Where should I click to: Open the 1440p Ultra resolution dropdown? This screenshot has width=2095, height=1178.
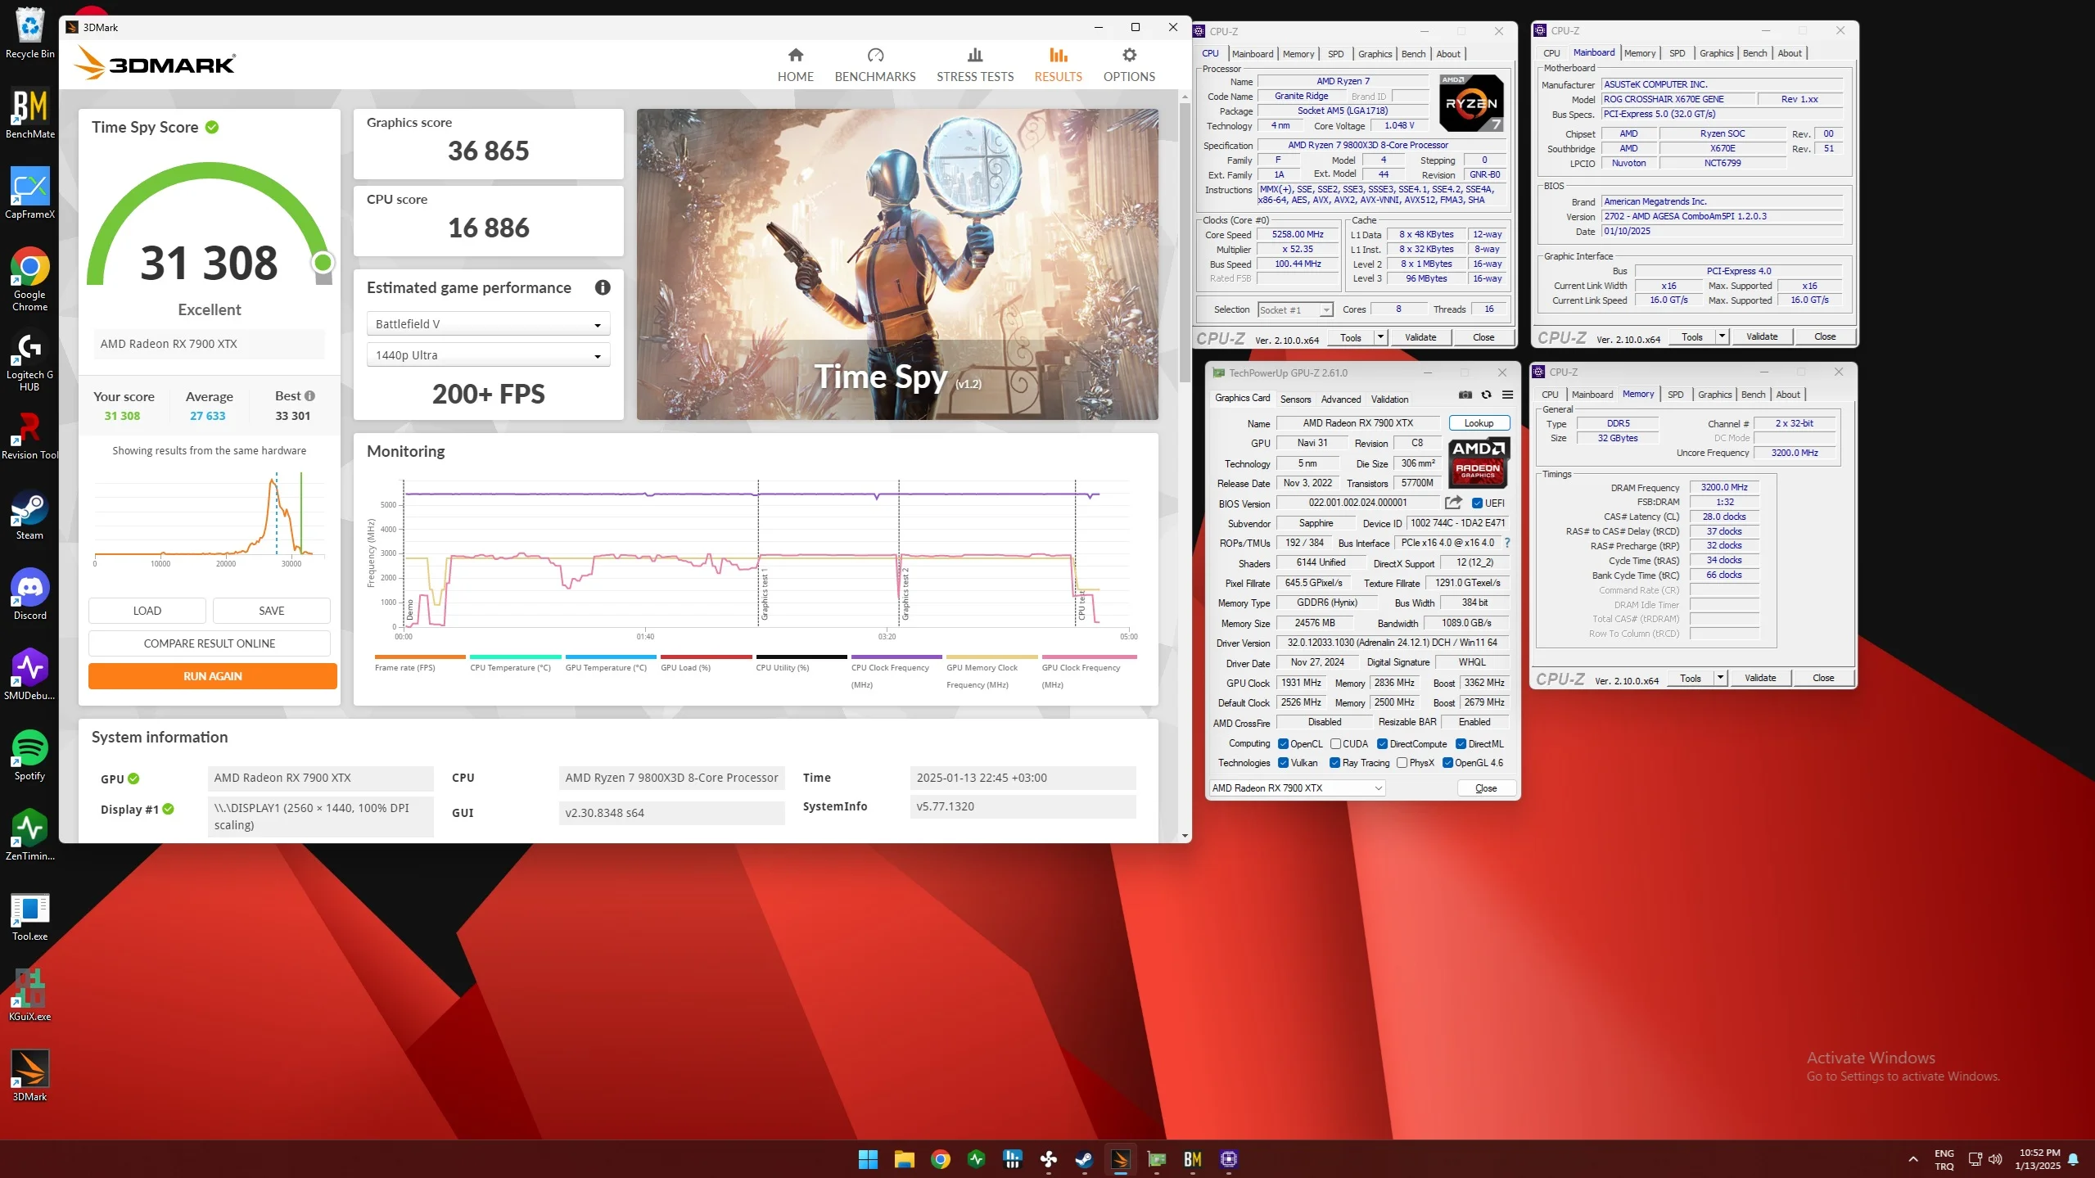[488, 355]
